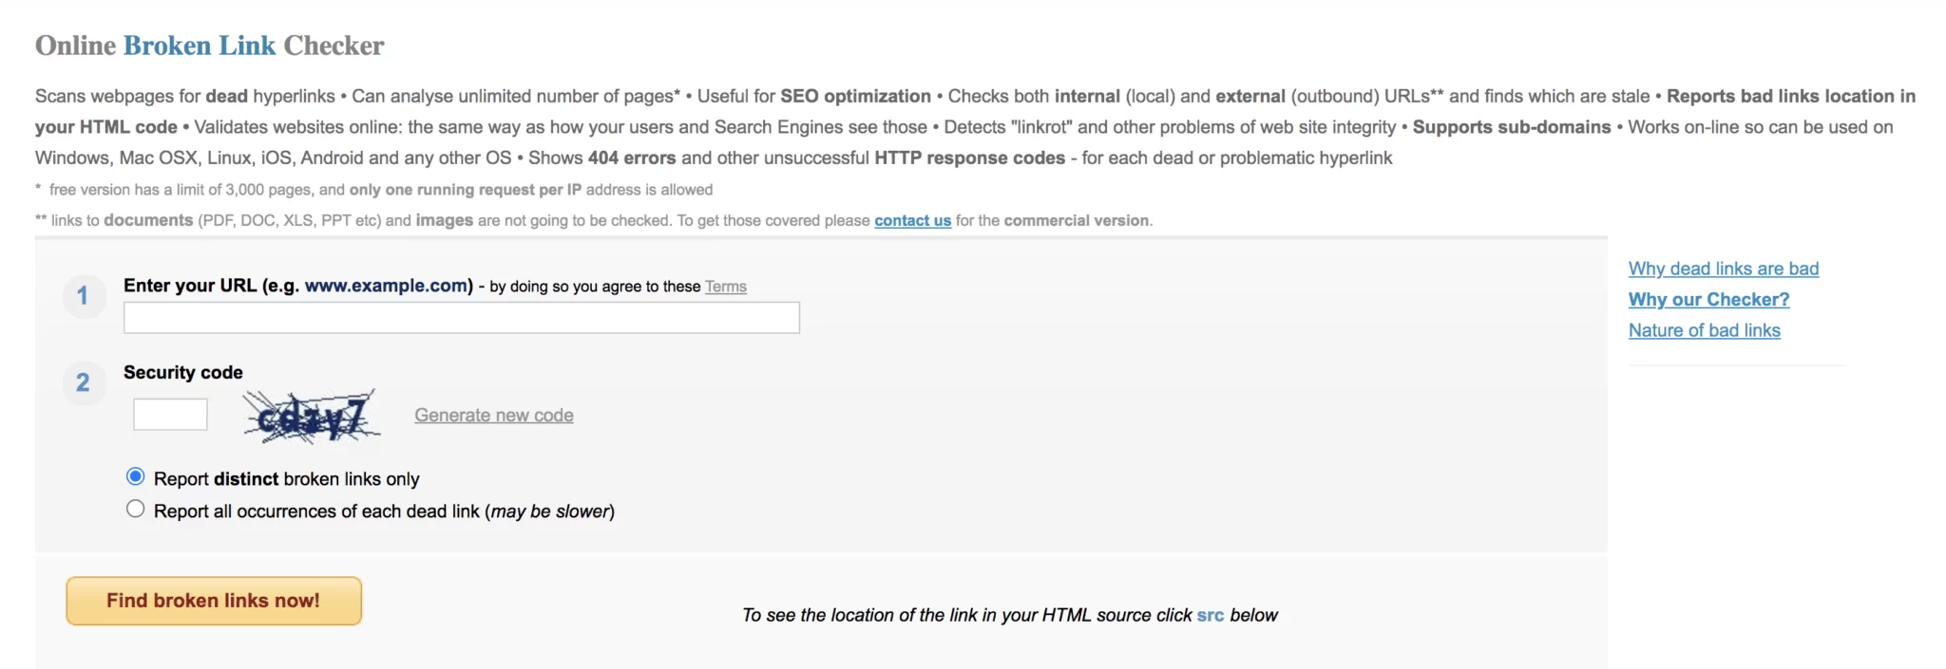The image size is (1946, 669).
Task: Open 'Why our Checker?' link
Action: (x=1708, y=299)
